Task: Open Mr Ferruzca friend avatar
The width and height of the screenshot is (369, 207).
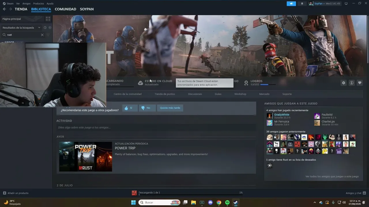Action: pos(270,123)
